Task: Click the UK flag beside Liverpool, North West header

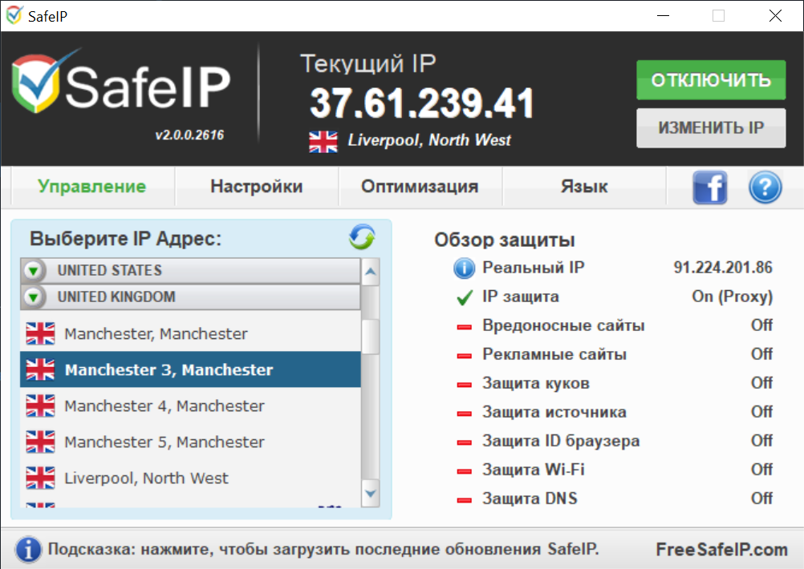Action: (323, 142)
